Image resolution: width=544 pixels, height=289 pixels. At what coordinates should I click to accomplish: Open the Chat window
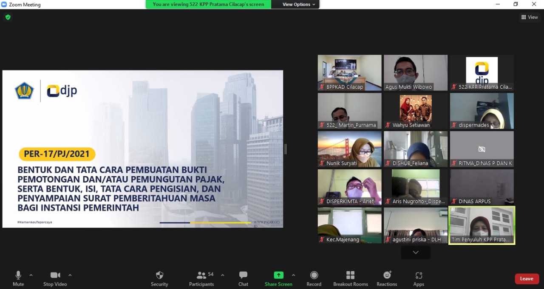[243, 278]
